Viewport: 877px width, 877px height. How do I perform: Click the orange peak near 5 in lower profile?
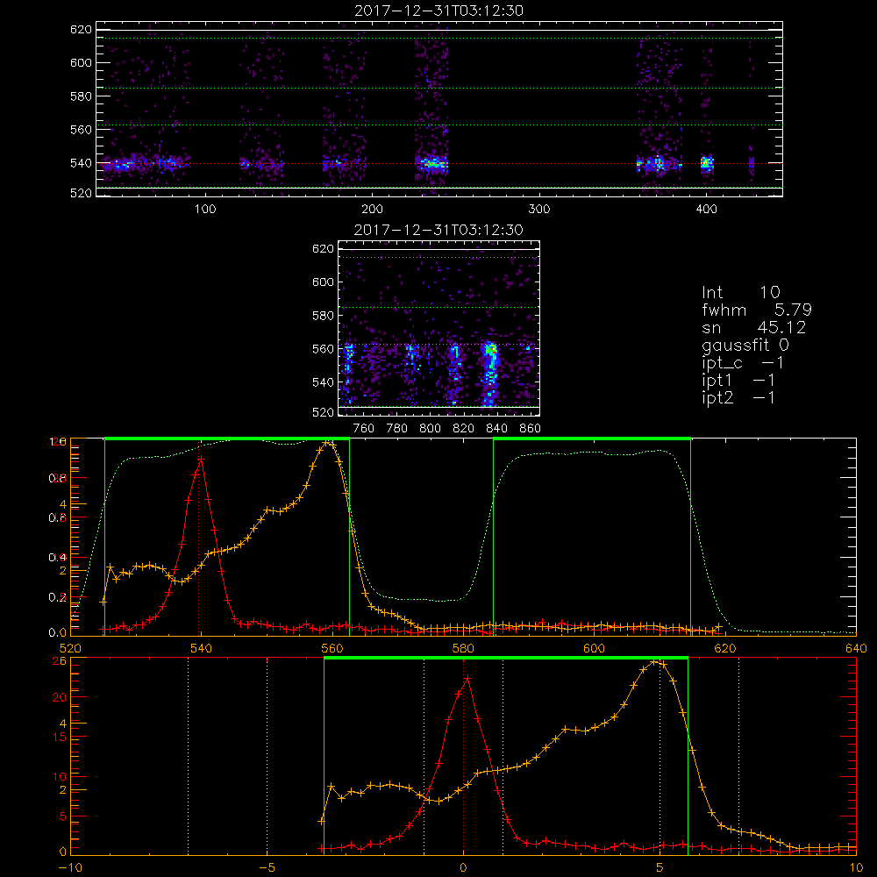(x=654, y=662)
